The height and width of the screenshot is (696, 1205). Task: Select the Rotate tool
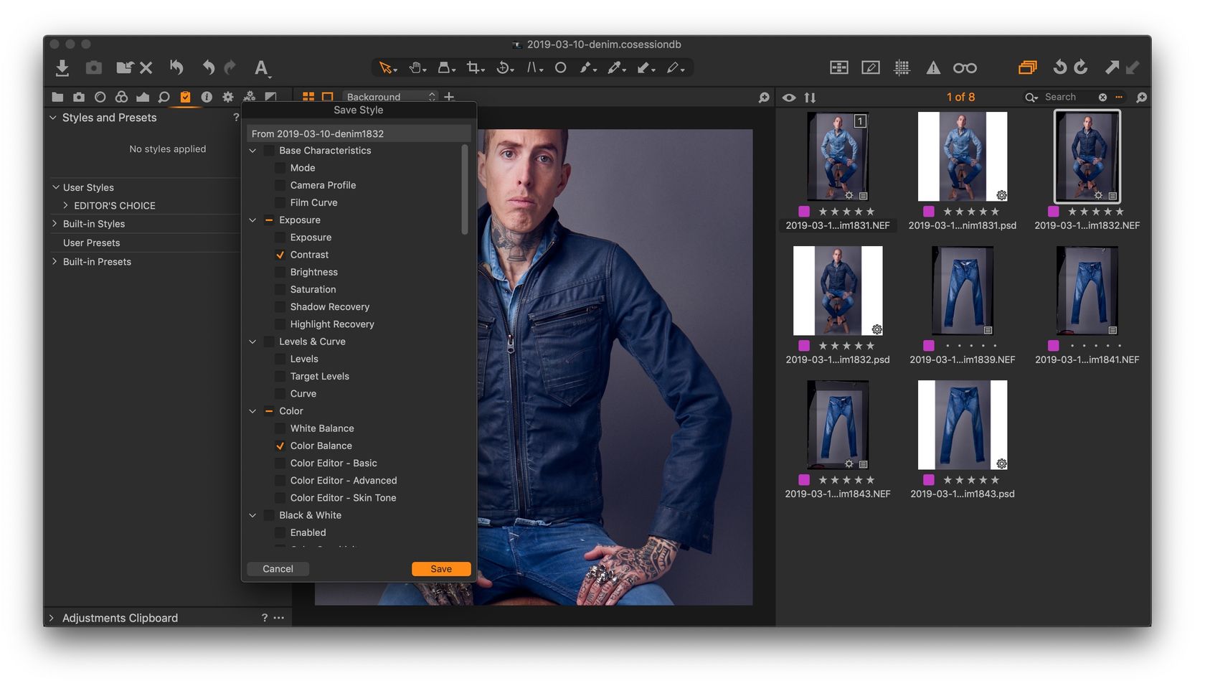pyautogui.click(x=505, y=68)
